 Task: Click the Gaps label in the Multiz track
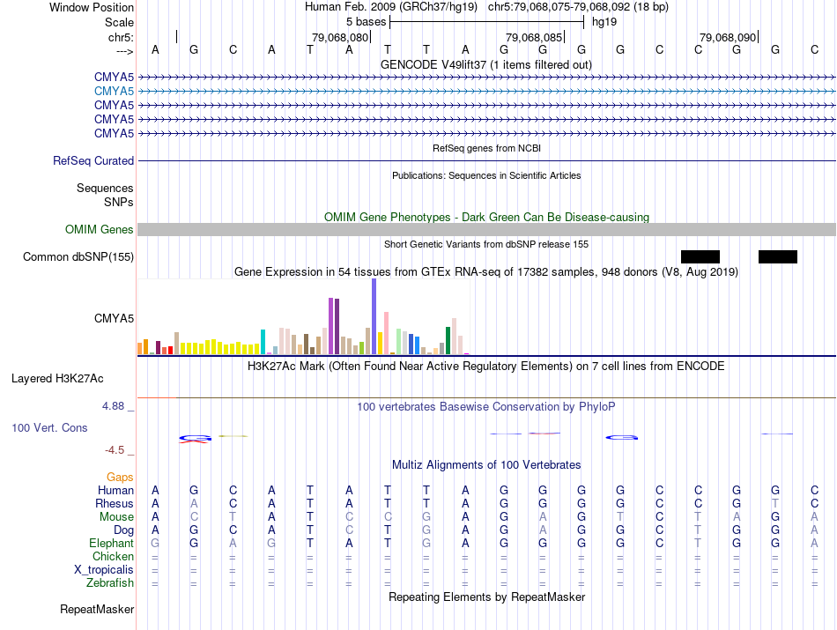tap(120, 477)
